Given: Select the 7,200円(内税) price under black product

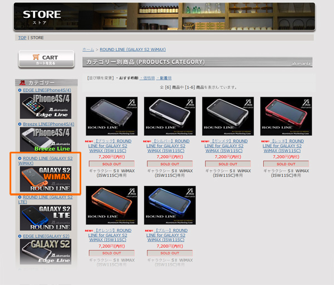Looking at the screenshot, I should coord(112,157).
